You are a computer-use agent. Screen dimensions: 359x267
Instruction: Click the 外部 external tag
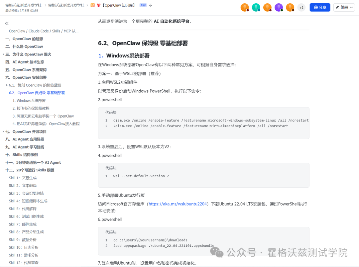pos(143,5)
